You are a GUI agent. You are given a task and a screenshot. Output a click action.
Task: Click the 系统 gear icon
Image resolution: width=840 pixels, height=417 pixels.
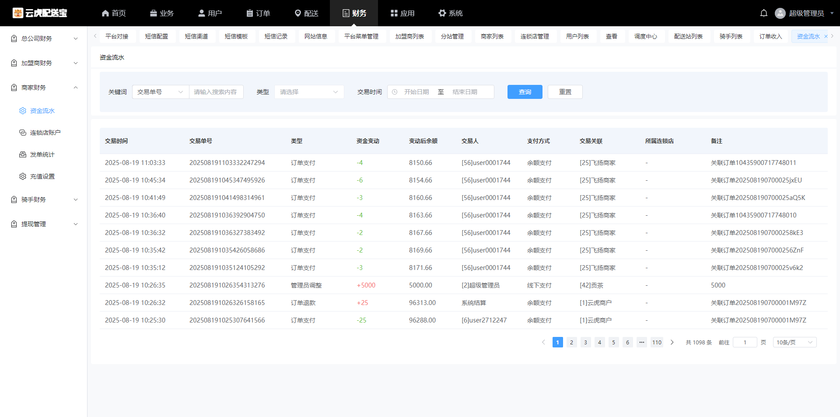pos(442,13)
